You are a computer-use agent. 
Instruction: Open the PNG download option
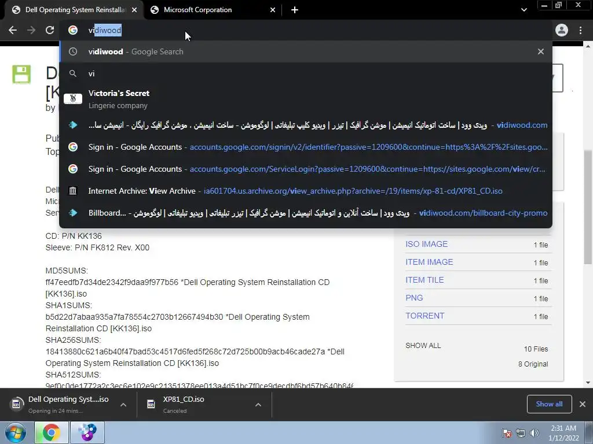(414, 298)
